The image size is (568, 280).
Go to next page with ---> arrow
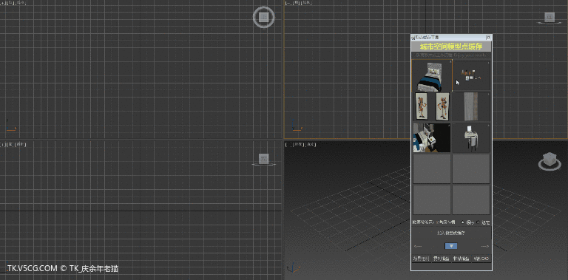coord(485,246)
